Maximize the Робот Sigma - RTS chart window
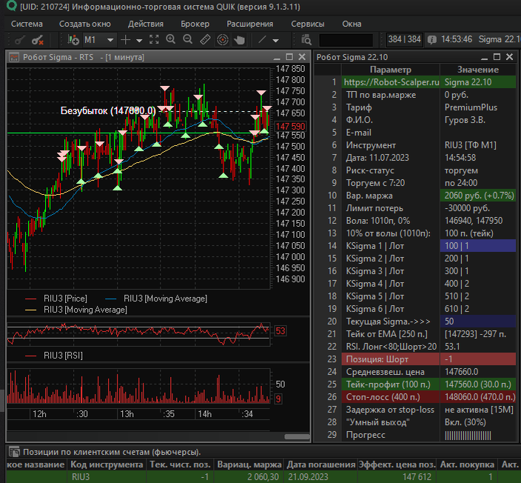 pyautogui.click(x=289, y=57)
